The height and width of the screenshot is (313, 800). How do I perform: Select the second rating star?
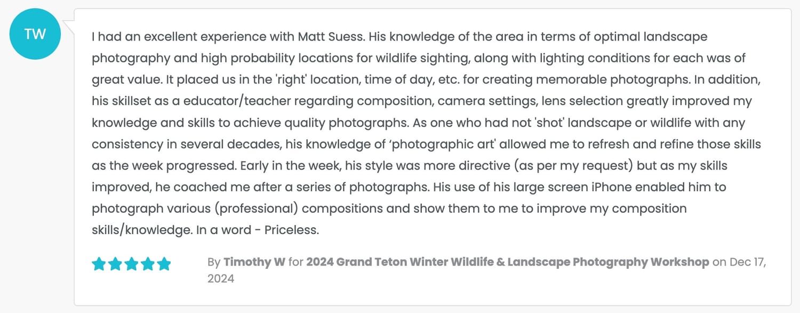(115, 263)
